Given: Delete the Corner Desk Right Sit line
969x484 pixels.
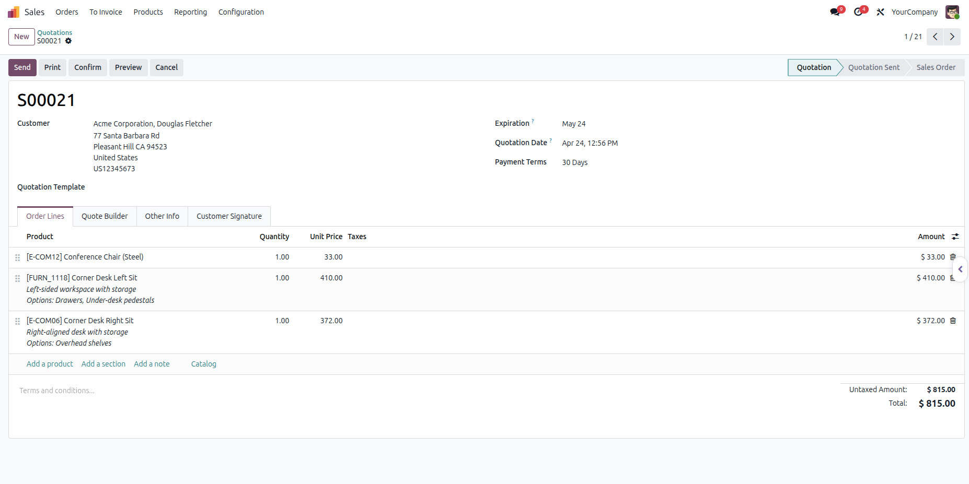Looking at the screenshot, I should pos(953,321).
